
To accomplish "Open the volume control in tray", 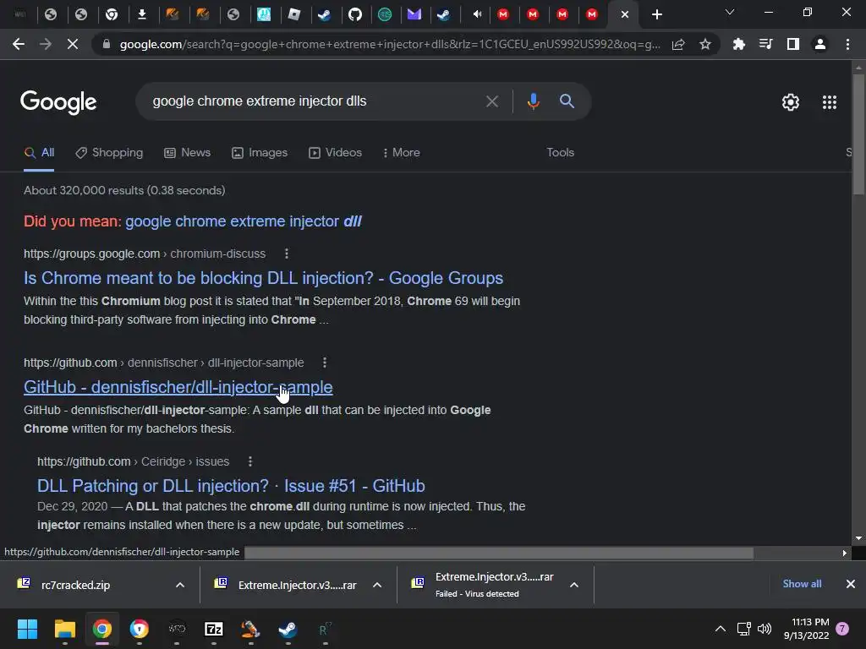I will [765, 629].
